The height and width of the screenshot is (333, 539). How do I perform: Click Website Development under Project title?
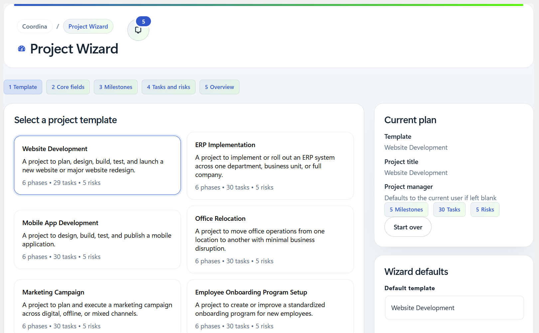(416, 173)
